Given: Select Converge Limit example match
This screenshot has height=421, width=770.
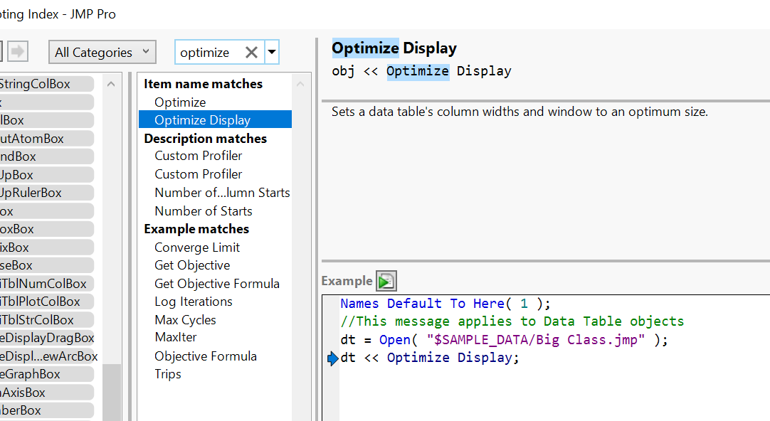Looking at the screenshot, I should [x=197, y=247].
